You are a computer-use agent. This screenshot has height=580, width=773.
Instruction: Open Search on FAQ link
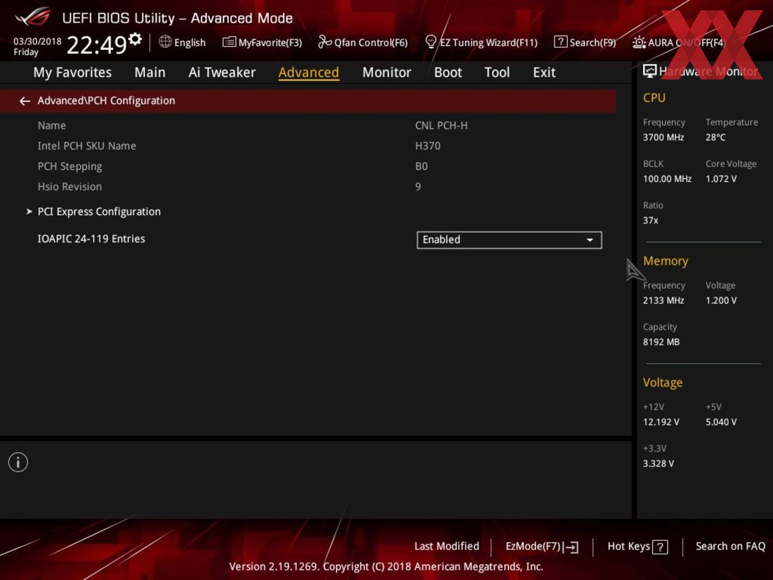[730, 546]
